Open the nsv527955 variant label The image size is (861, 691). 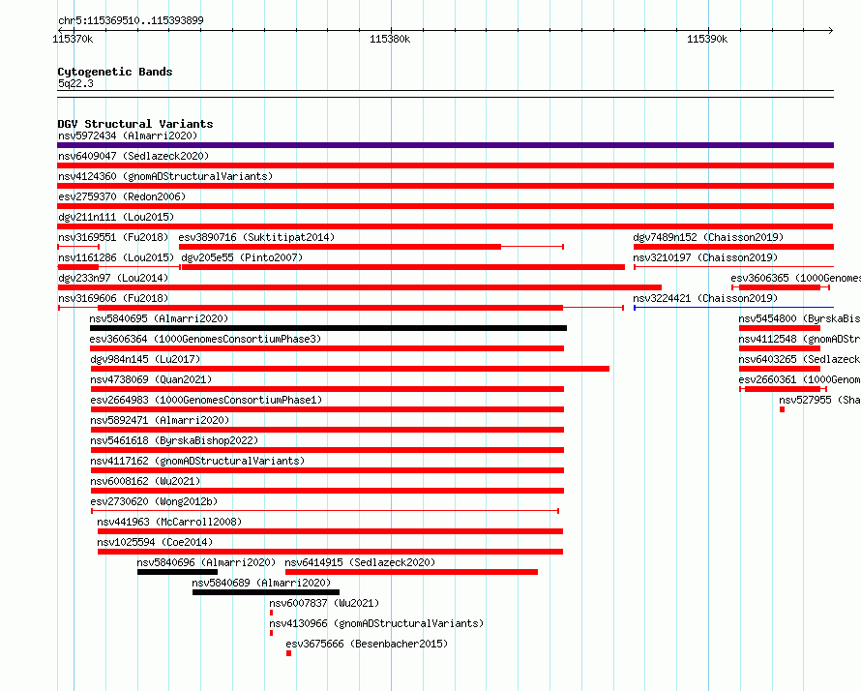819,400
